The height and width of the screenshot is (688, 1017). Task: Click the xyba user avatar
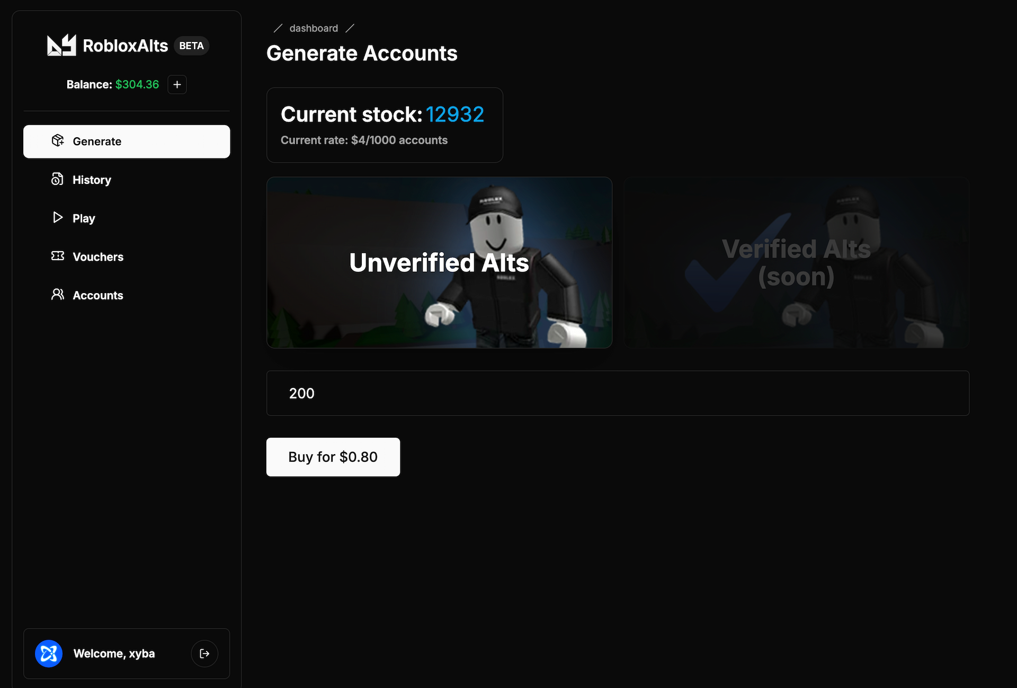(x=49, y=654)
